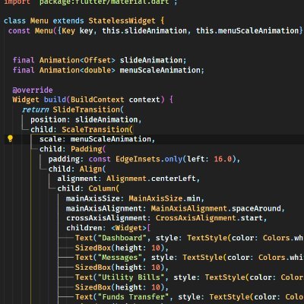Click 'Animation<Offset>' type declaration
Image resolution: width=304 pixels, height=304 pixels.
[77, 60]
